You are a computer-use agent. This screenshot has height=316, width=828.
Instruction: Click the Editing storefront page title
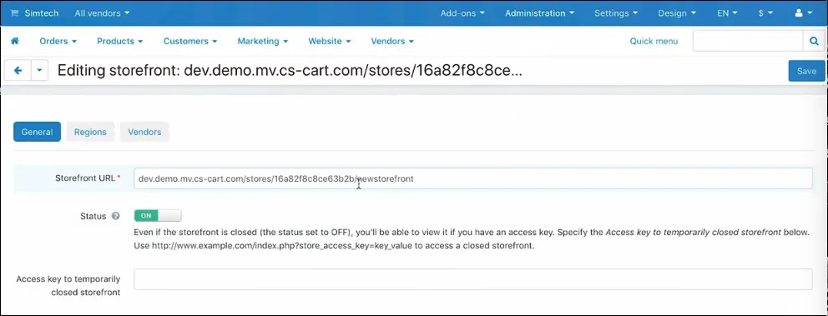[x=290, y=71]
